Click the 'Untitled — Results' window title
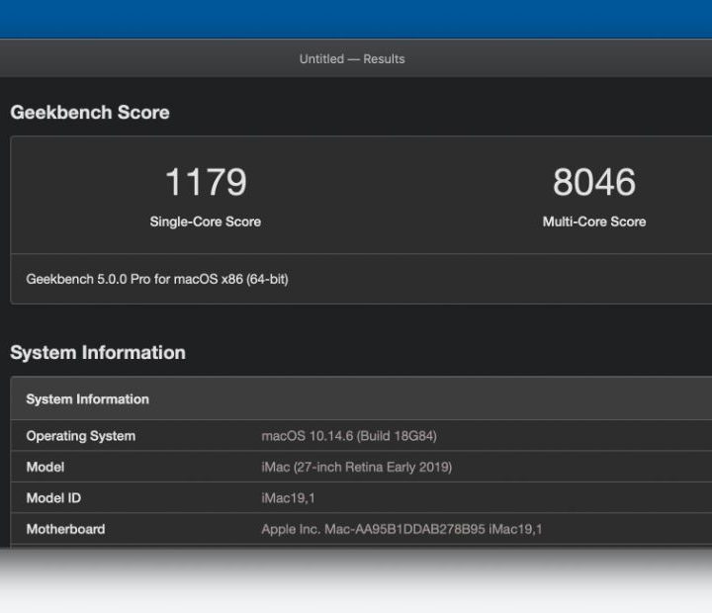 coord(352,59)
